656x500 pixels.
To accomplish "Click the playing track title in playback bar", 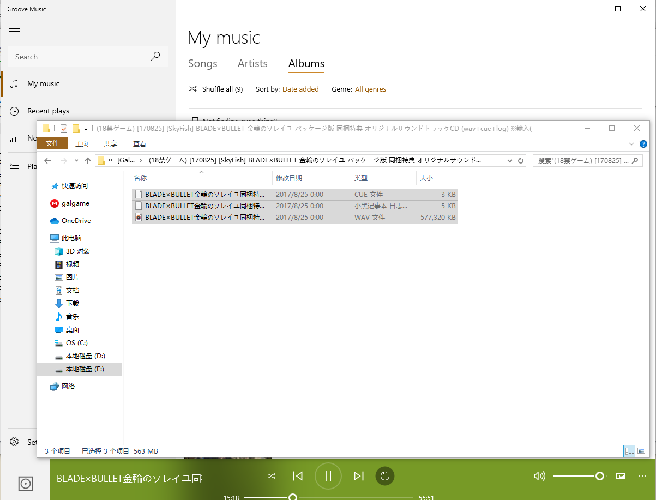I will (x=129, y=478).
